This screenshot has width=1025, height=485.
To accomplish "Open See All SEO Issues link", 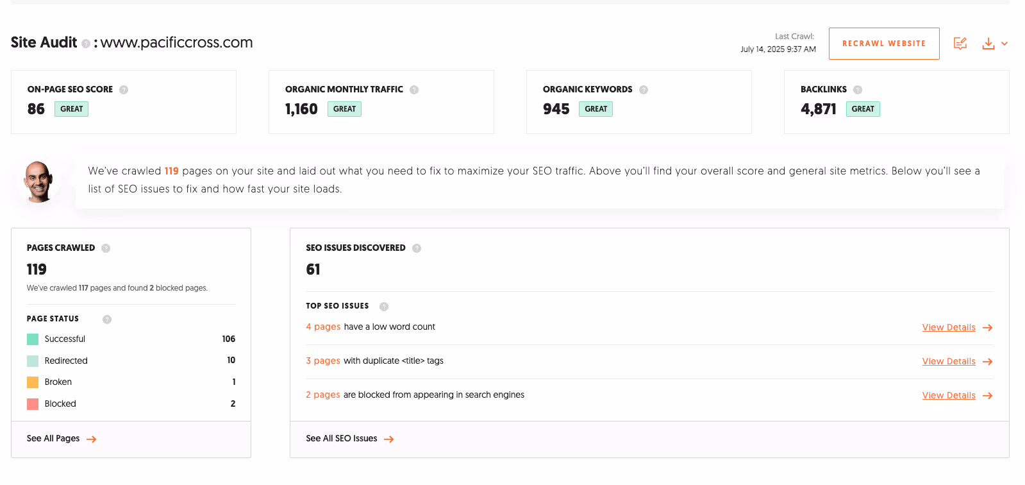I will coord(342,438).
